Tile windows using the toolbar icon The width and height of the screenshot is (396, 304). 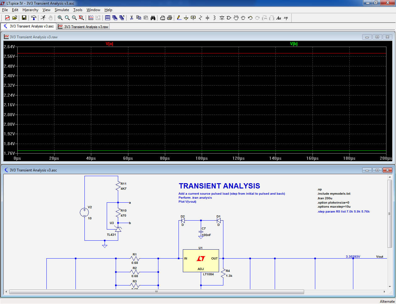pyautogui.click(x=108, y=18)
